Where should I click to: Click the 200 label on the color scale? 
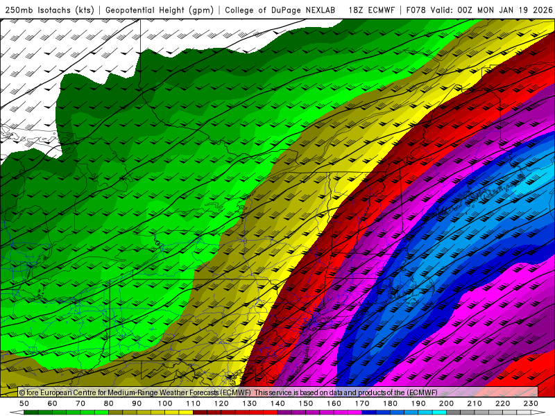point(446,404)
